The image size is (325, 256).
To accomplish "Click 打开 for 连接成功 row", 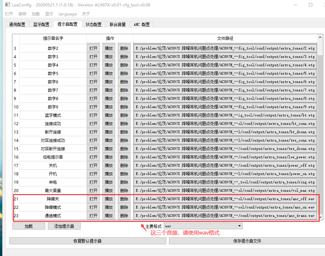I will tap(93, 124).
